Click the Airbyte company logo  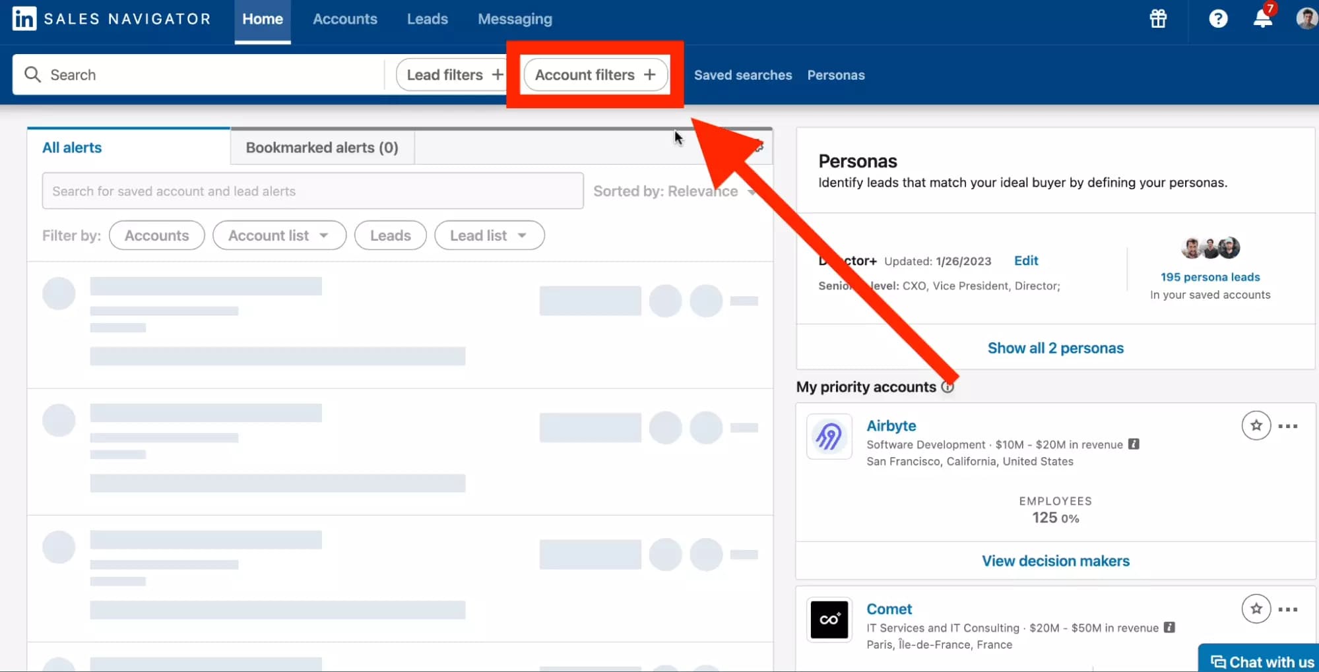829,437
